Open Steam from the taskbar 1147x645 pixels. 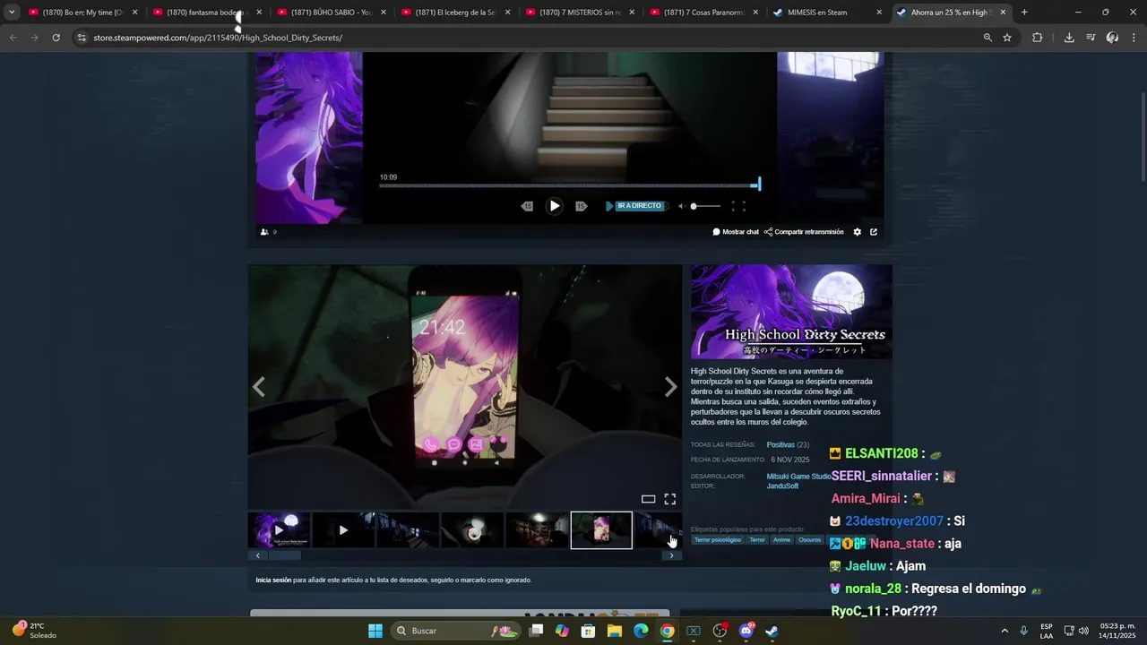click(x=772, y=631)
